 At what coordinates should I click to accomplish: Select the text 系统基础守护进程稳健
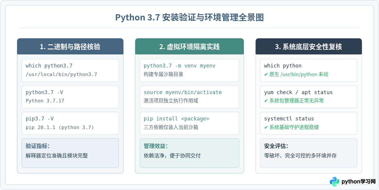pos(294,127)
